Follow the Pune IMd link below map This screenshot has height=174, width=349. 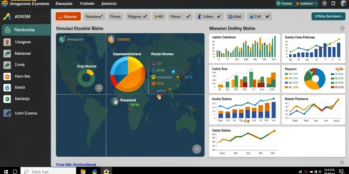pos(76,165)
